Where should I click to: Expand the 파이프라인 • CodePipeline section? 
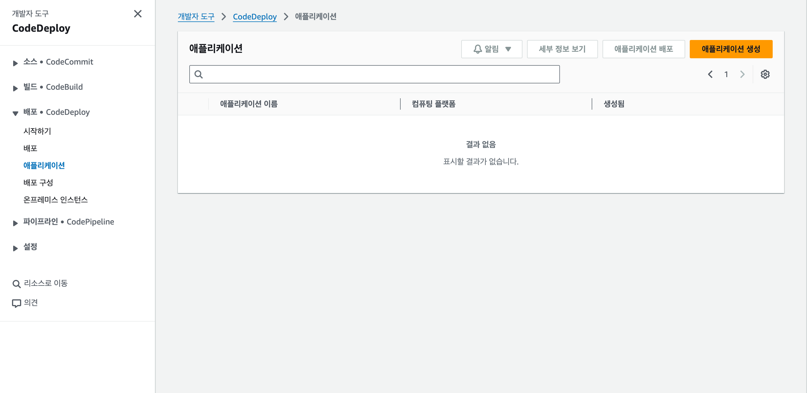(x=15, y=223)
